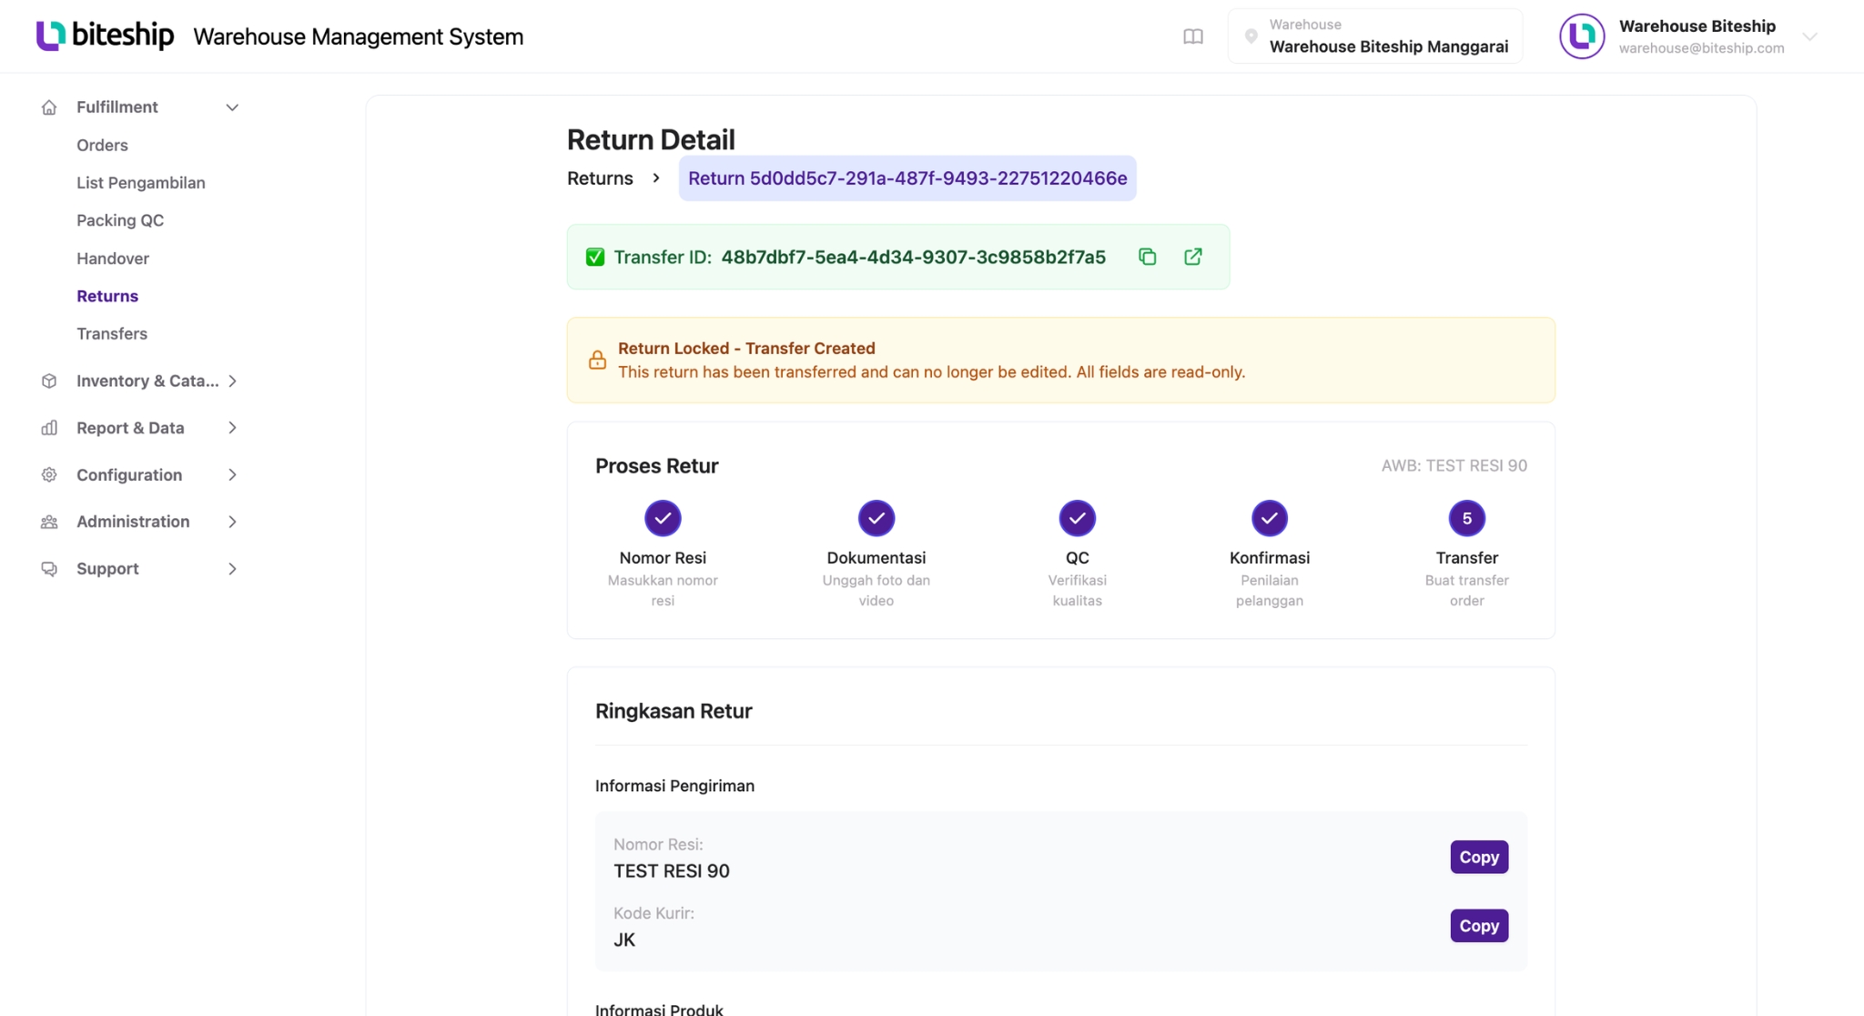This screenshot has width=1864, height=1016.
Task: Click the Returns breadcrumb link
Action: pos(600,178)
